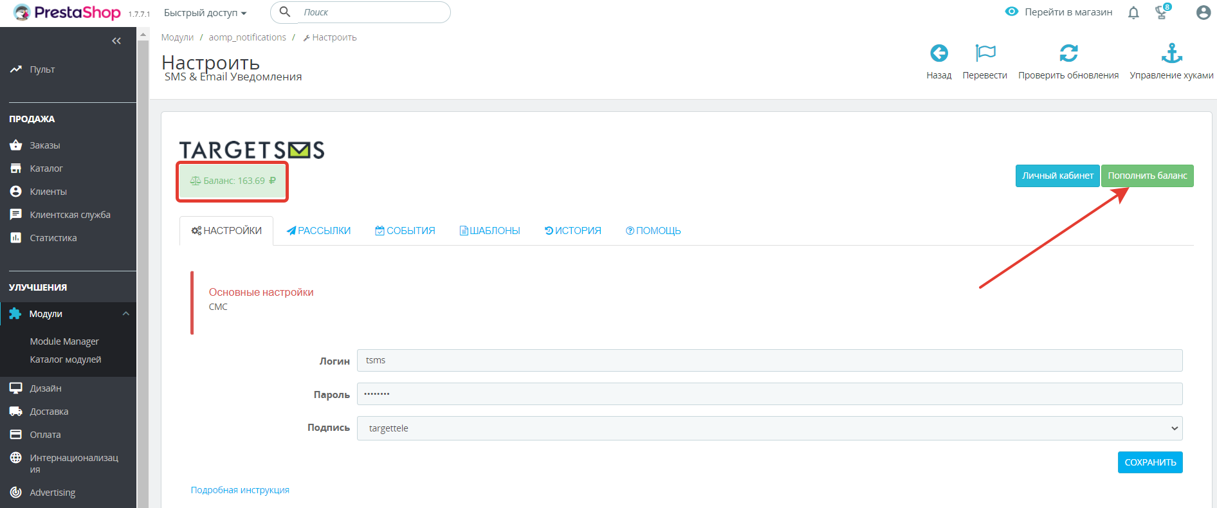
Task: Open Личный кабинет button
Action: (1057, 176)
